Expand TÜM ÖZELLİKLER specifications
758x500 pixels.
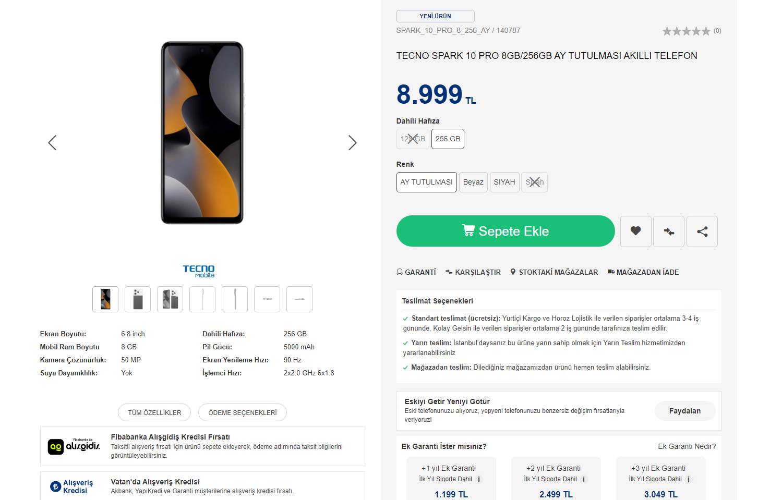[154, 412]
